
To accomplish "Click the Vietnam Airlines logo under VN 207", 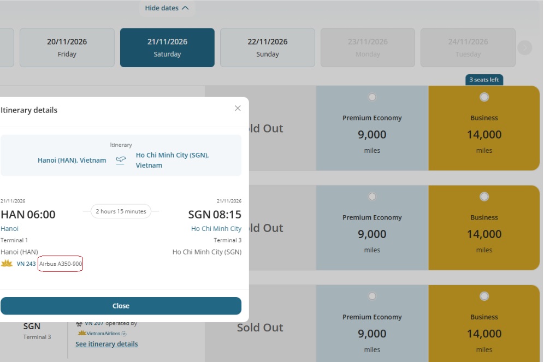I will coord(102,333).
